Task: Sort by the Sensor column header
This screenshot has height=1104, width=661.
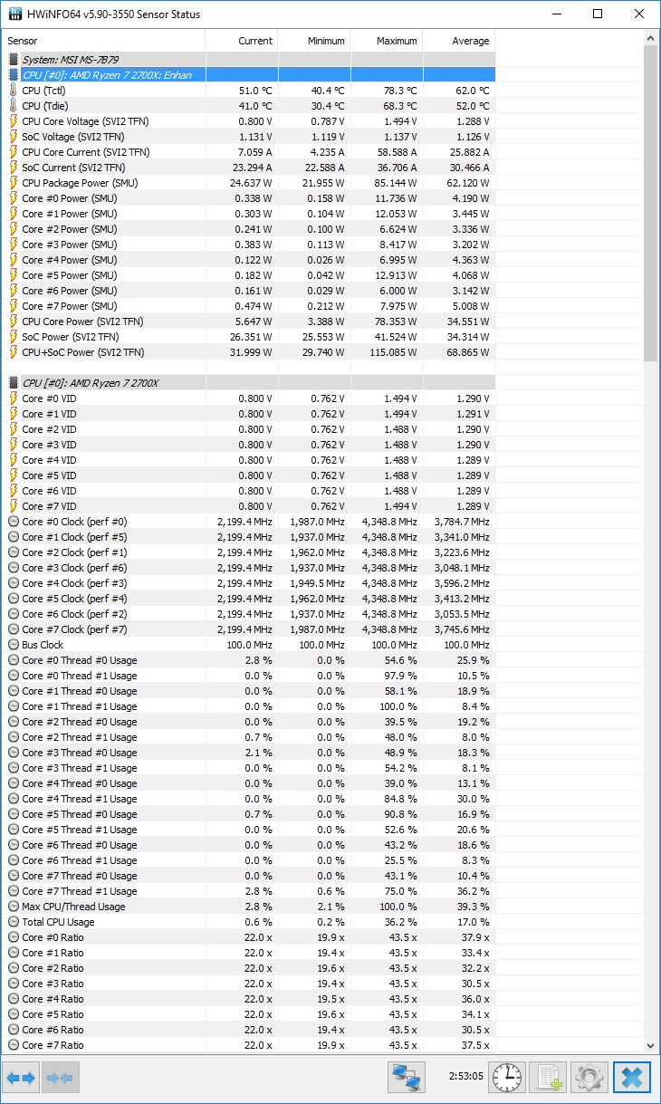Action: 103,41
